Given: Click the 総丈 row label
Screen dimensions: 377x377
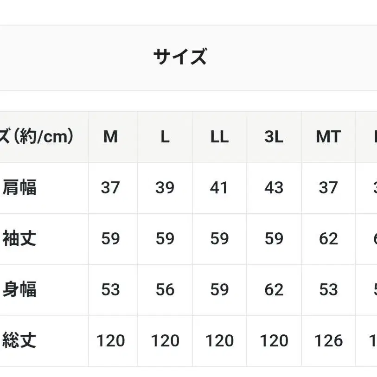Looking at the screenshot, I should point(19,341).
